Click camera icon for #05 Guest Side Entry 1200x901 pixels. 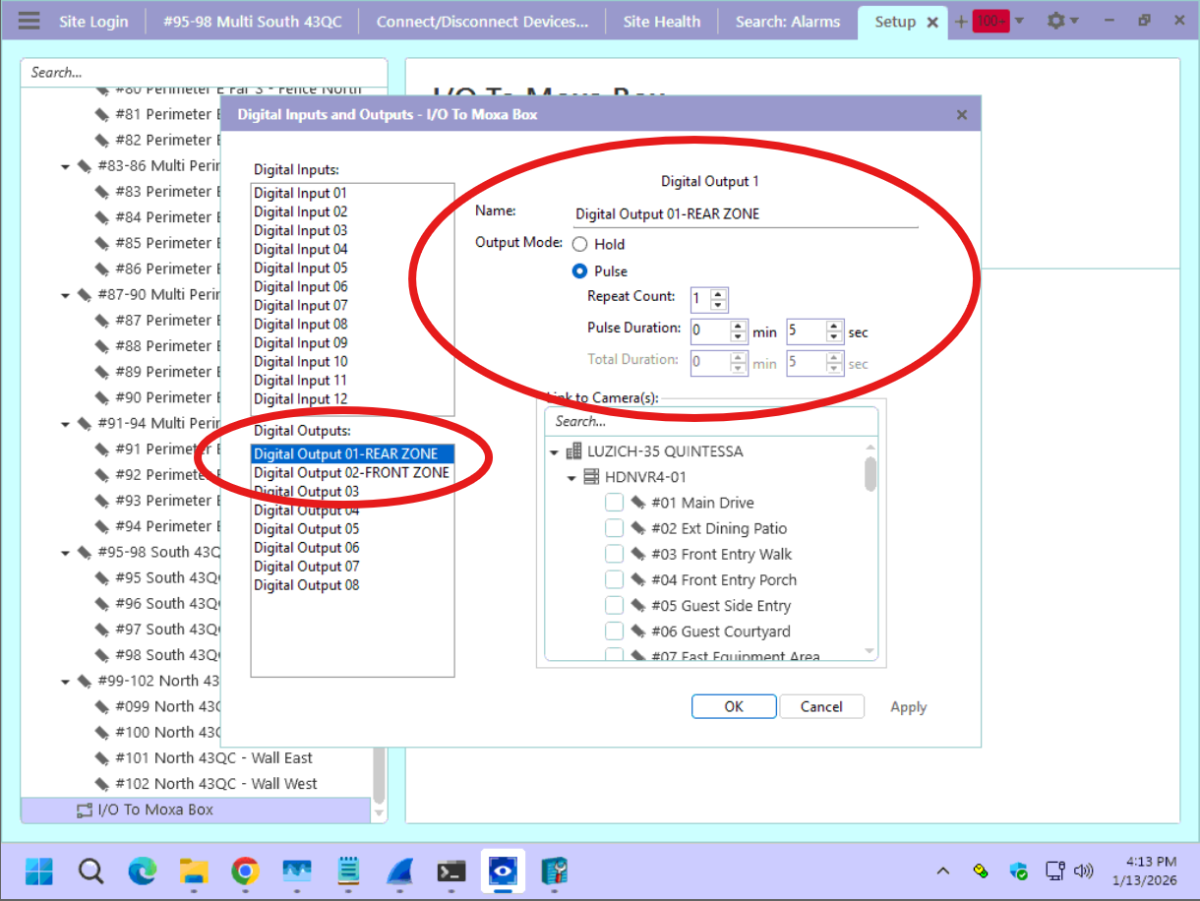pos(637,606)
